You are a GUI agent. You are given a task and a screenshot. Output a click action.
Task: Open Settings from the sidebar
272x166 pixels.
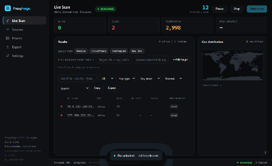tap(24, 56)
